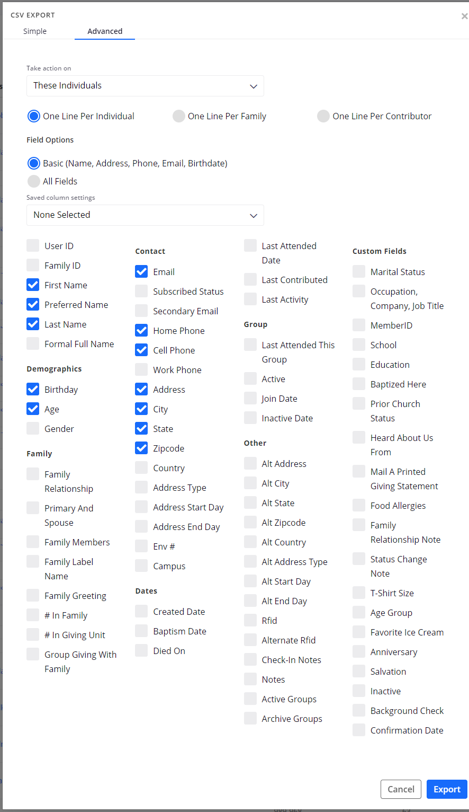
Task: Enable the Last Contributed checkbox
Action: [250, 279]
